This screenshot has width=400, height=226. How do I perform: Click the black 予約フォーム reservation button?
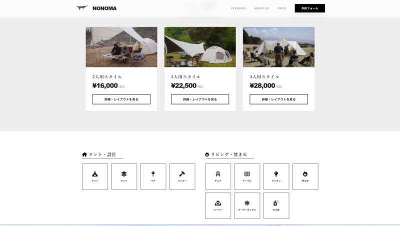point(309,8)
